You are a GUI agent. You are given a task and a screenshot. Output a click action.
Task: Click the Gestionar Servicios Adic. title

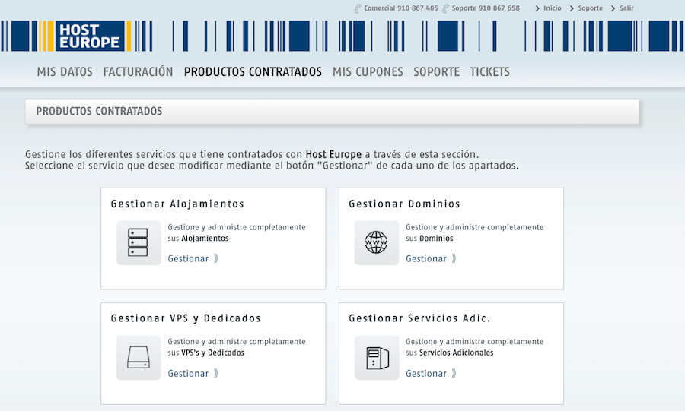419,318
